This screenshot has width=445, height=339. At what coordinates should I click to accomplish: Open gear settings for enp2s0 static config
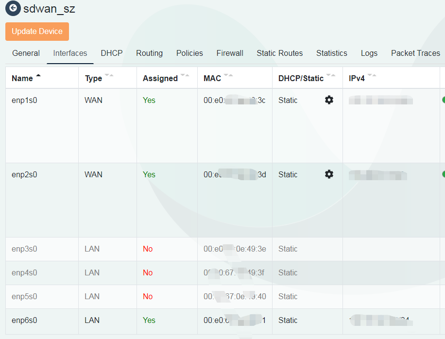pos(329,174)
